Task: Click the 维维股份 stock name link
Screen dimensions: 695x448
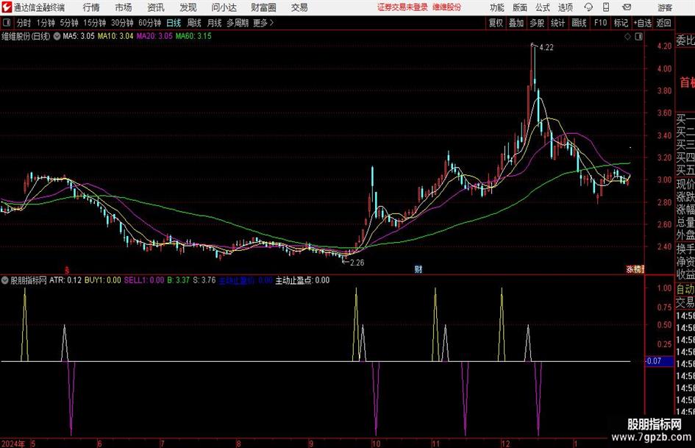Action: [447, 7]
